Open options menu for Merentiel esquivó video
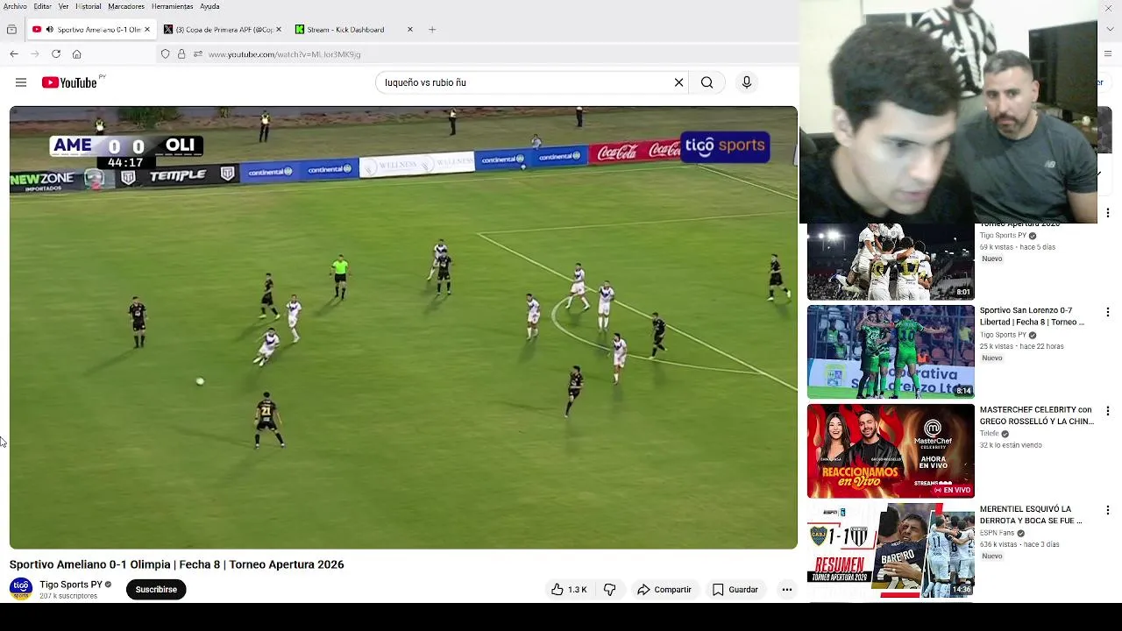Screen dimensions: 1122x631 (x=1108, y=510)
